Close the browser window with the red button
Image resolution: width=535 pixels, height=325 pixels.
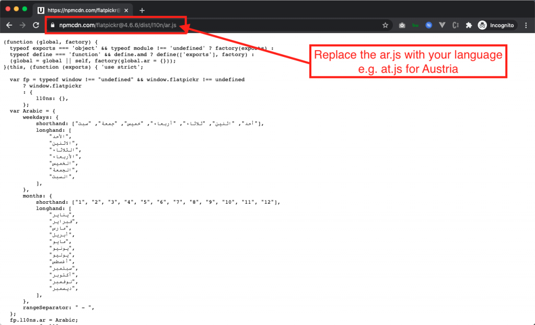8,9
